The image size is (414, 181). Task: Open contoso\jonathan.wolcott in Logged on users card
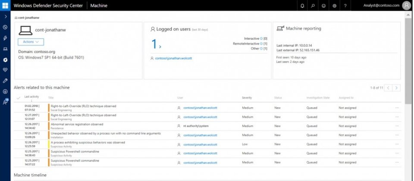tap(173, 58)
